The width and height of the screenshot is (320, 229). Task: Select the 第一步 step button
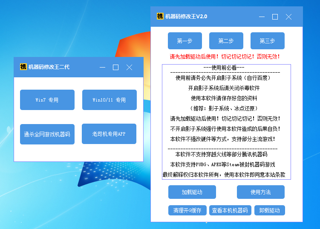click(x=185, y=41)
